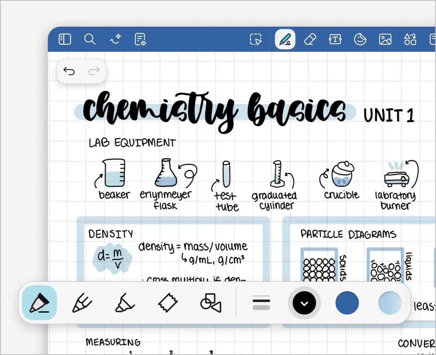This screenshot has width=436, height=355.
Task: Expand the black color swatch dropdown
Action: pos(304,303)
